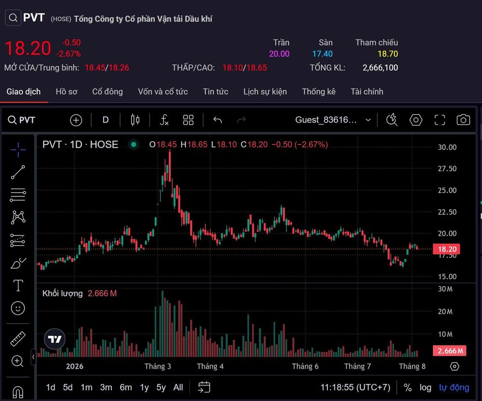Screen dimensions: 482x401
Task: Select the trend line drawing tool
Action: [x=18, y=172]
